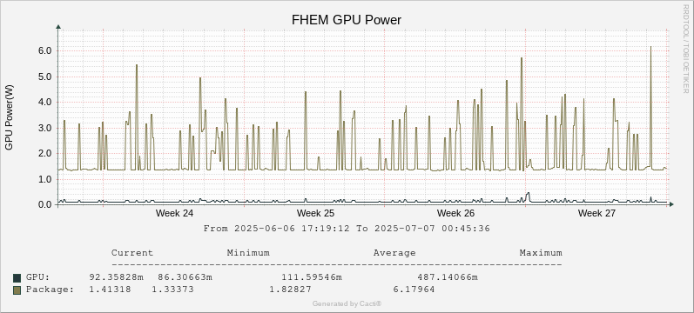Screen dimensions: 694x313
Task: Click the date range text below the graph
Action: (x=347, y=229)
